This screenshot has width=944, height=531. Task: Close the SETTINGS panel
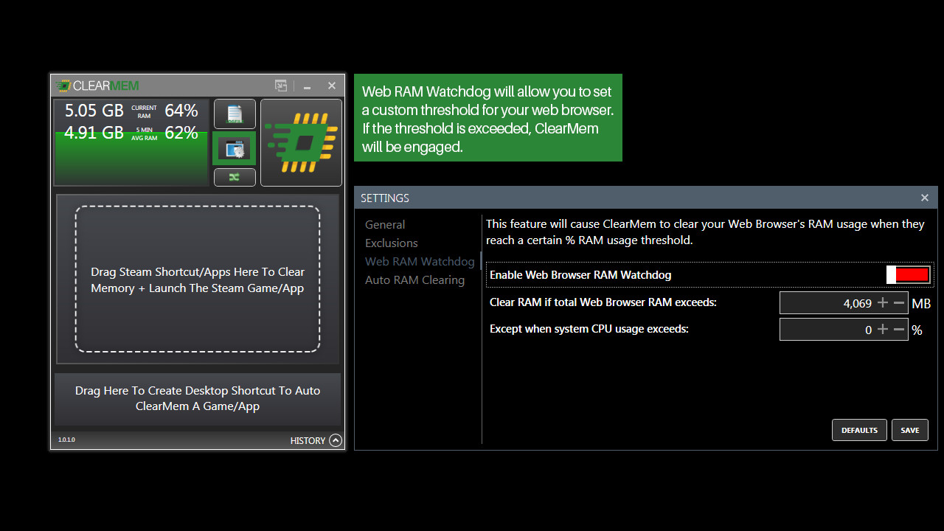[x=924, y=198]
